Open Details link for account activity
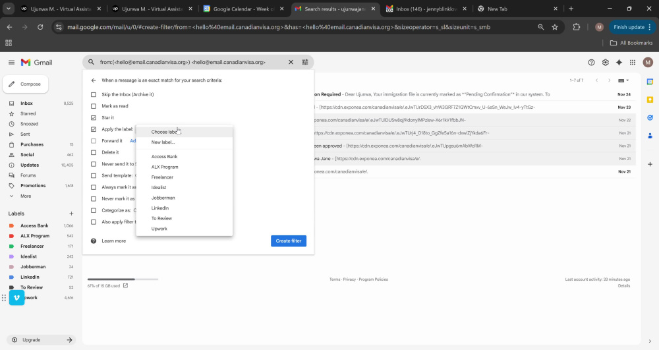 tap(623, 285)
